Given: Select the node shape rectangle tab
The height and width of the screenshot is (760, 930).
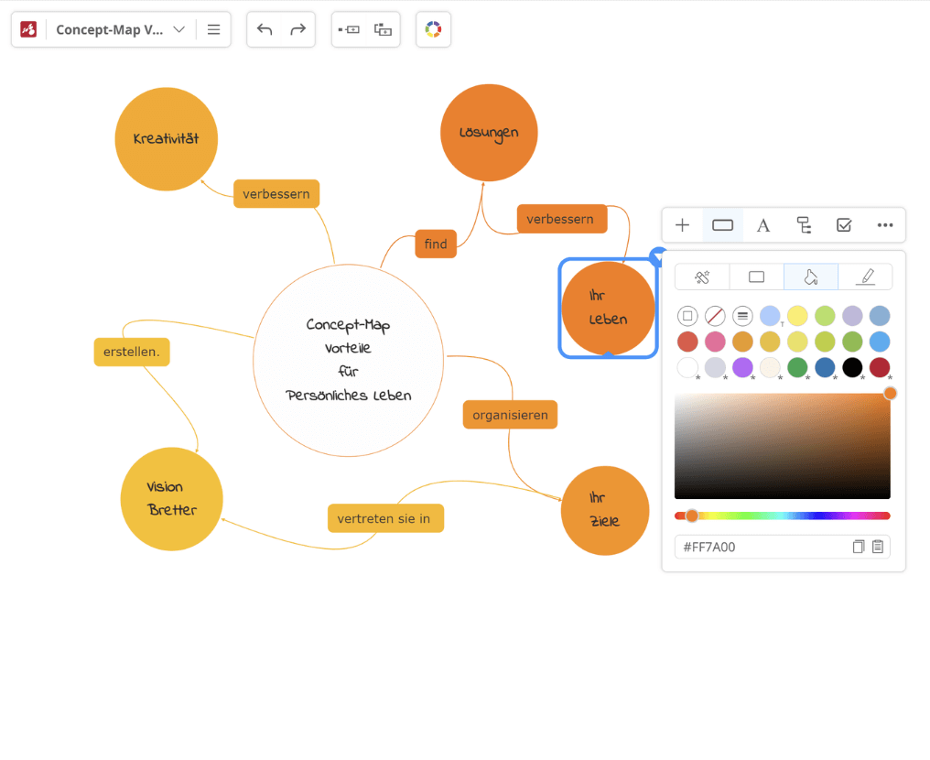Looking at the screenshot, I should coord(756,277).
